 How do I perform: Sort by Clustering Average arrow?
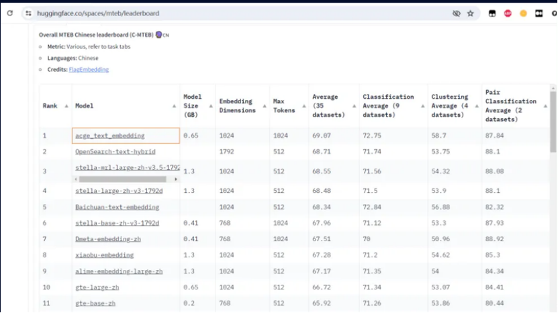477,106
